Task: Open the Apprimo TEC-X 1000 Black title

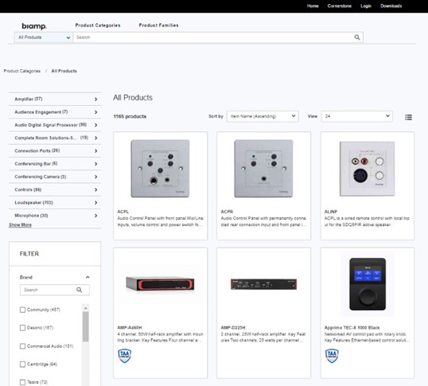Action: tap(352, 328)
